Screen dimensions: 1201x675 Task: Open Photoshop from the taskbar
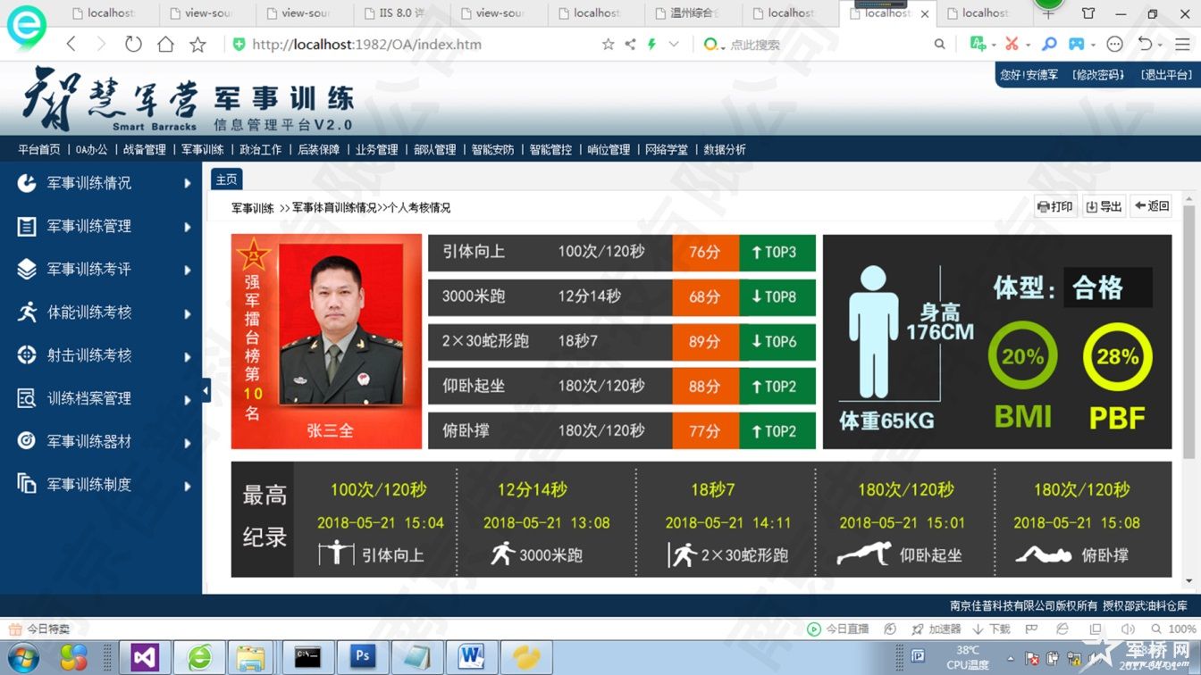[362, 657]
